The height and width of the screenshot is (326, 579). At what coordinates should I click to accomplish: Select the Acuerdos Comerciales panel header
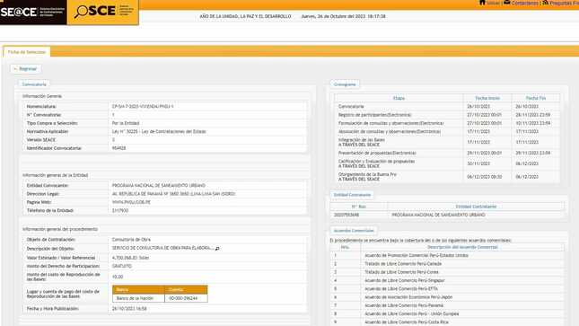point(354,230)
